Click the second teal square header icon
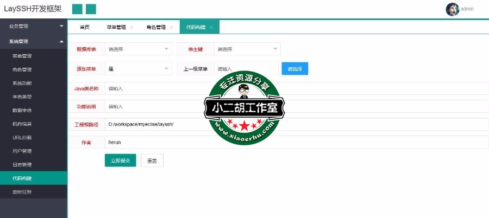489x218 pixels. tap(91, 9)
